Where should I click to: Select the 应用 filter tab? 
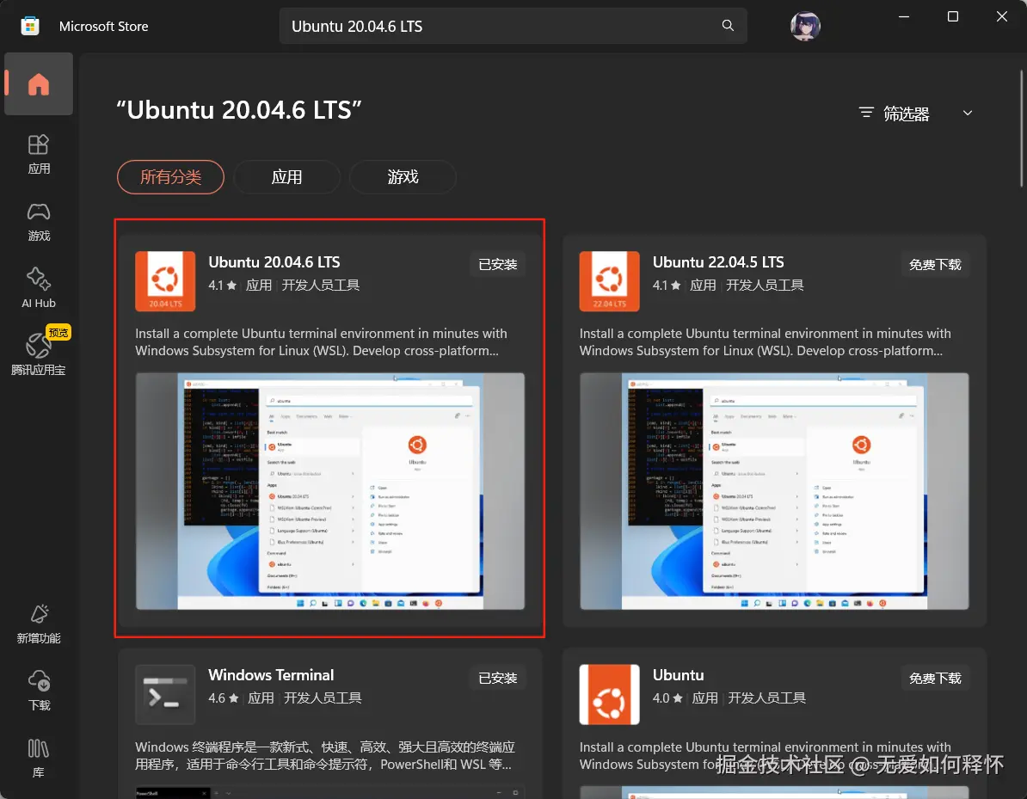(287, 177)
